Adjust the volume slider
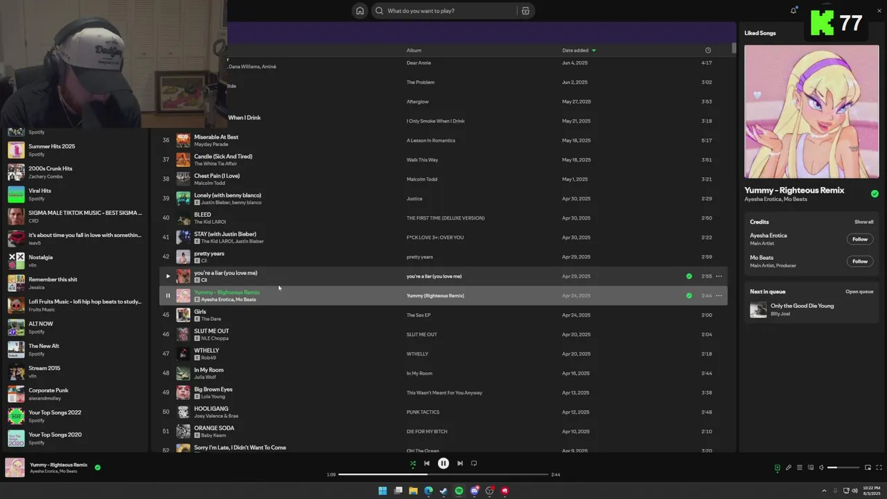The width and height of the screenshot is (887, 499). [x=843, y=467]
